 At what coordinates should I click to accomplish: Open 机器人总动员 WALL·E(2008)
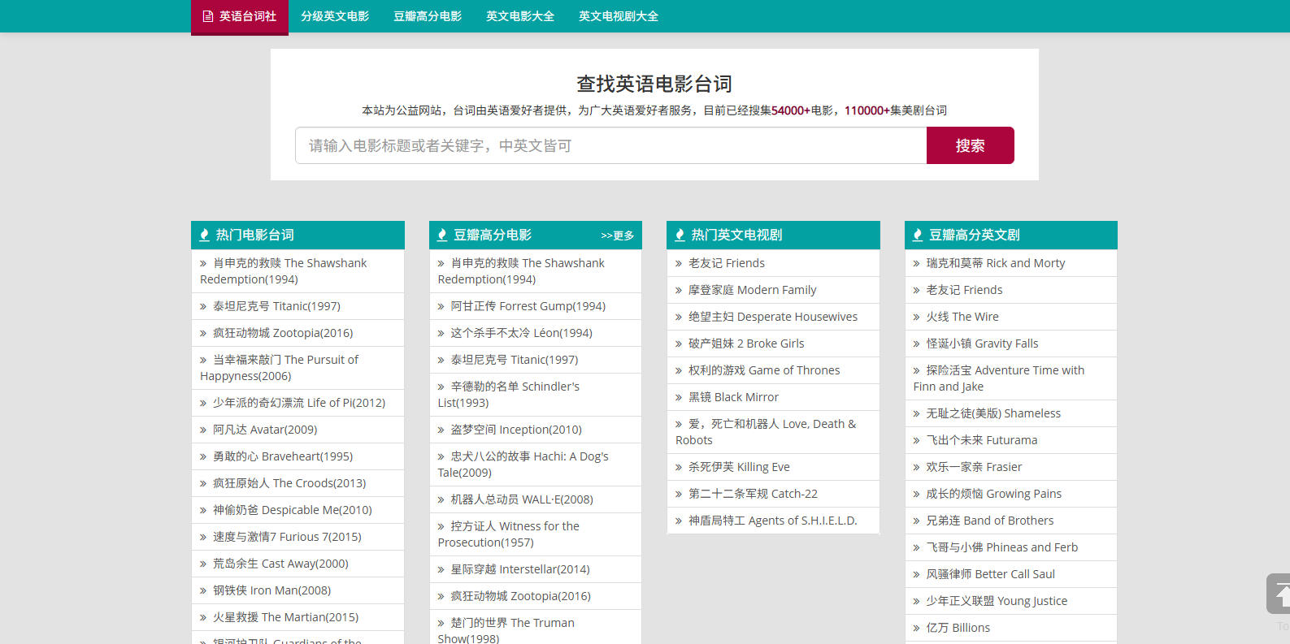point(522,499)
